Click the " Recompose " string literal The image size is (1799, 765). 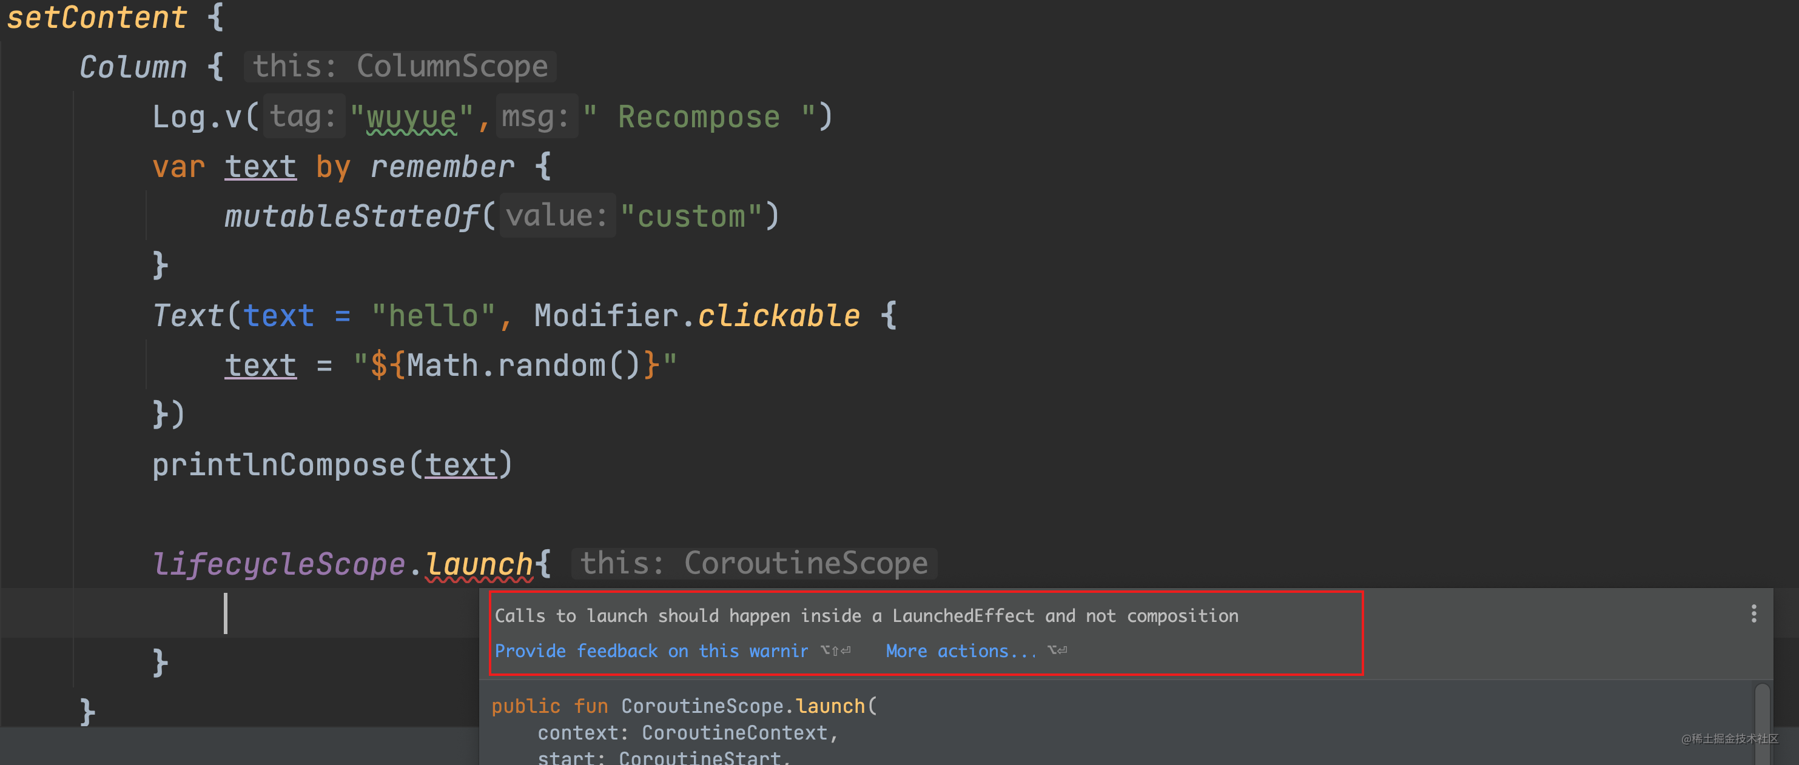click(x=699, y=116)
